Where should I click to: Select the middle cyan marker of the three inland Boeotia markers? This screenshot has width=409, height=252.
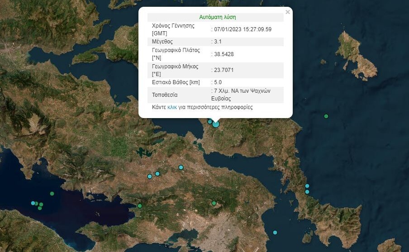(x=157, y=174)
